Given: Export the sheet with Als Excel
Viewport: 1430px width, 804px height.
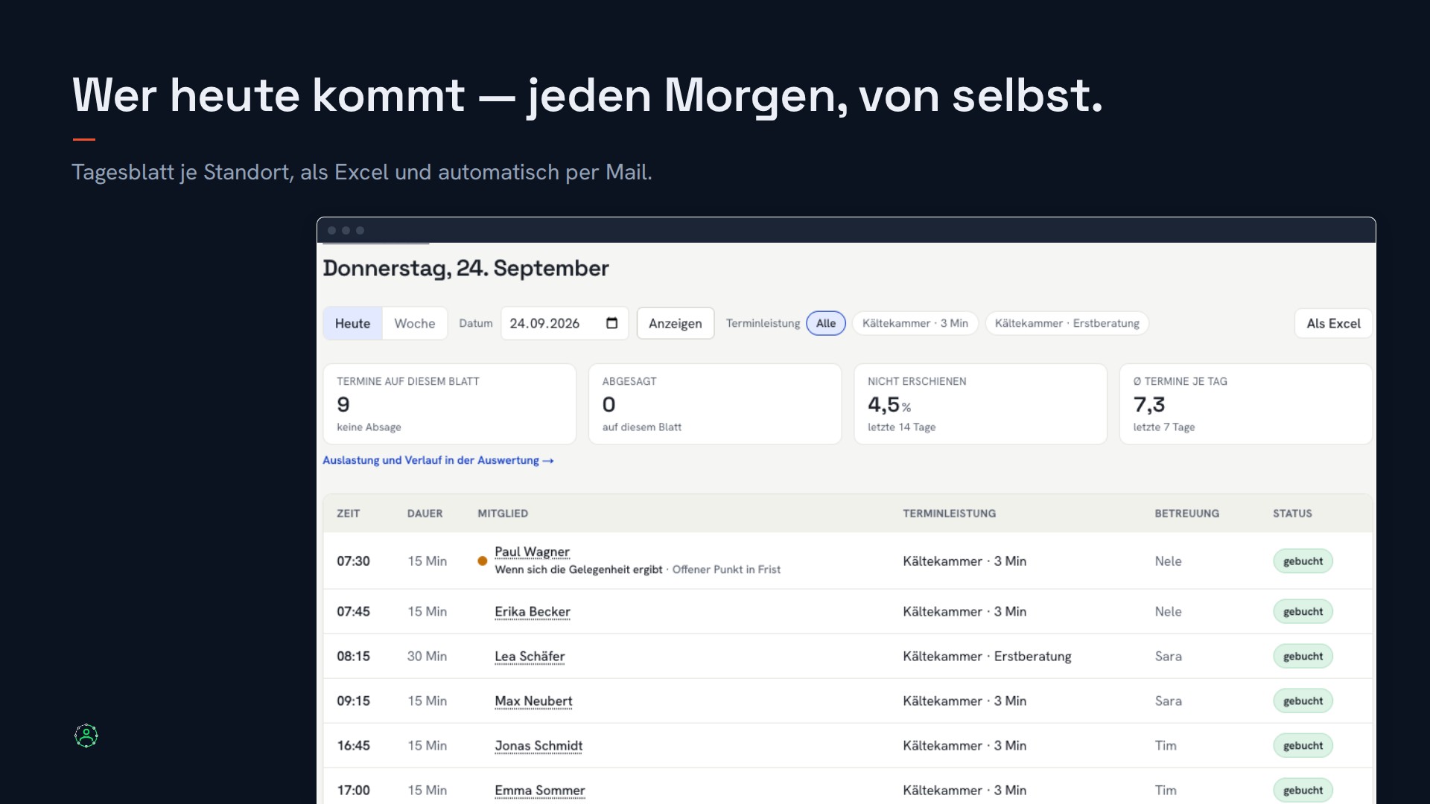Looking at the screenshot, I should 1333,323.
